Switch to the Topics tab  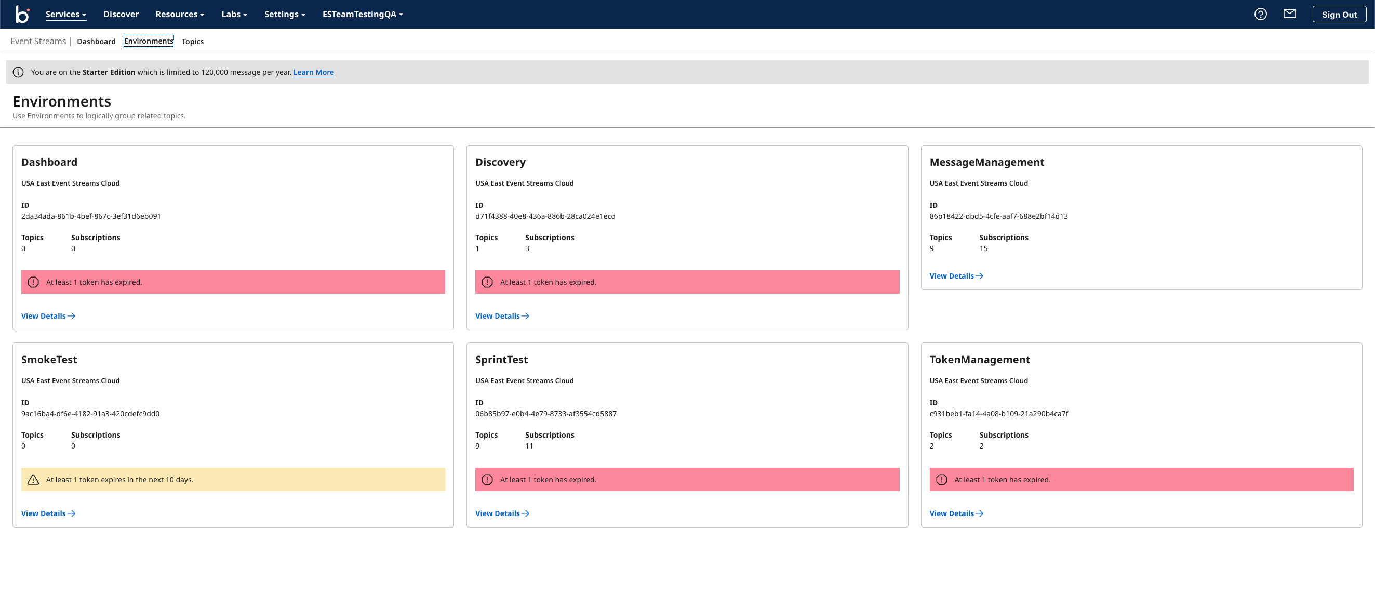click(192, 42)
